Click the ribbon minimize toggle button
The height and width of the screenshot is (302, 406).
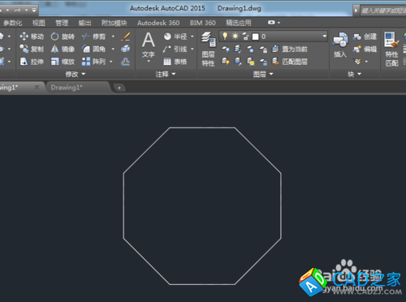coord(271,23)
